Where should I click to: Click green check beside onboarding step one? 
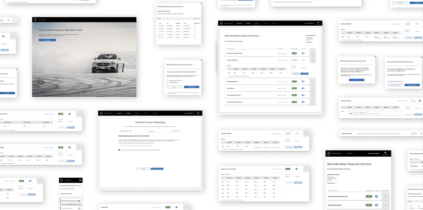coord(131,131)
